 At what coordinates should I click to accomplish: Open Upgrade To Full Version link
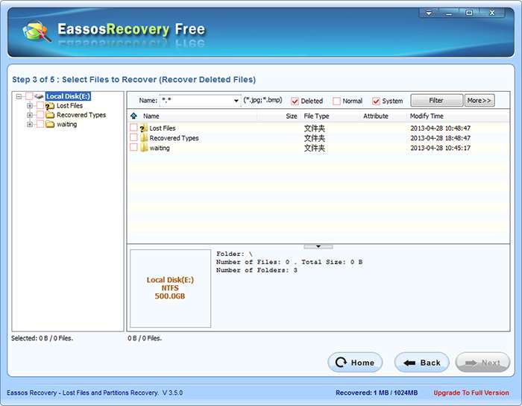tap(471, 393)
